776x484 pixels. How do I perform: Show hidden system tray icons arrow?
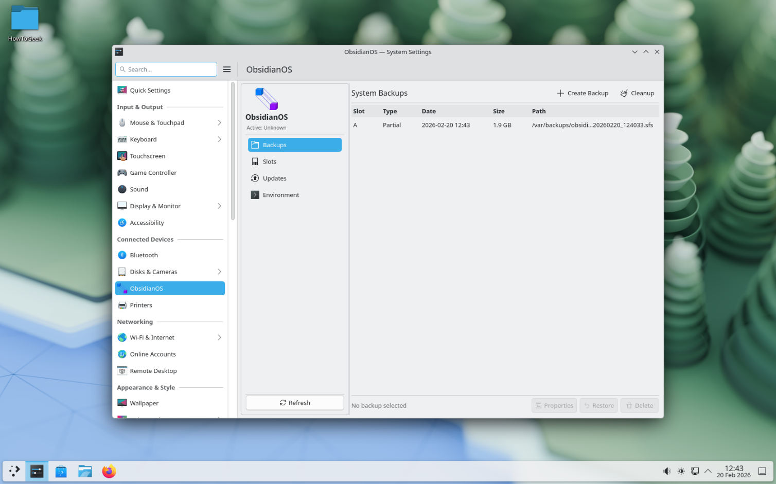click(708, 471)
